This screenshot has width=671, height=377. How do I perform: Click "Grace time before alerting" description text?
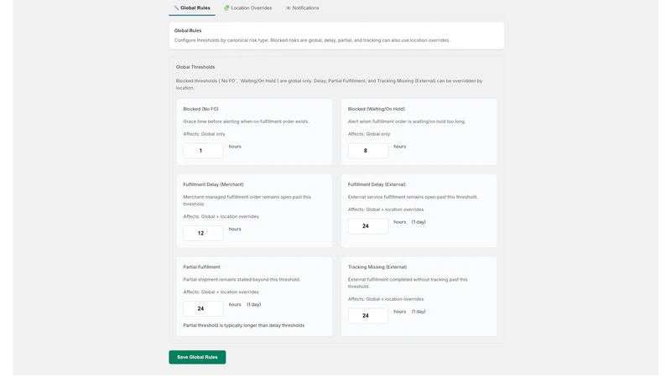click(246, 121)
